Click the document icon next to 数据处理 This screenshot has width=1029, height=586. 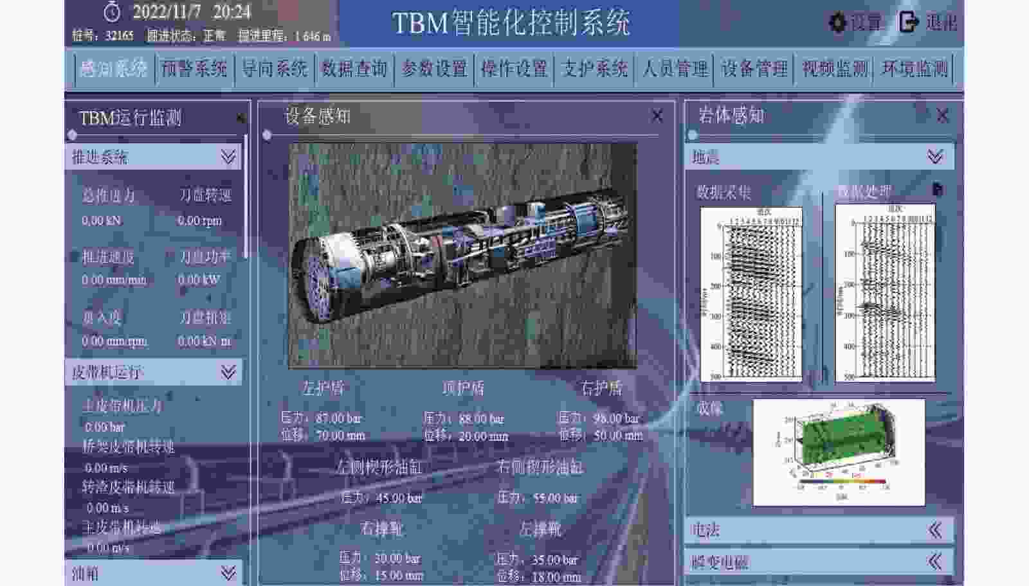tap(938, 190)
